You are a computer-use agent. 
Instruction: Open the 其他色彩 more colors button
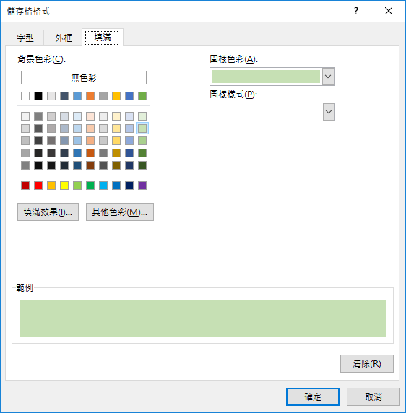[x=120, y=212]
